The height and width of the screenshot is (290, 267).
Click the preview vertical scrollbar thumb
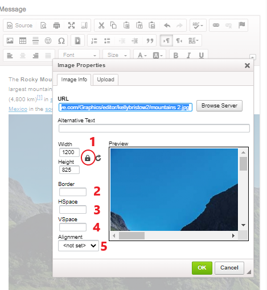point(243,164)
